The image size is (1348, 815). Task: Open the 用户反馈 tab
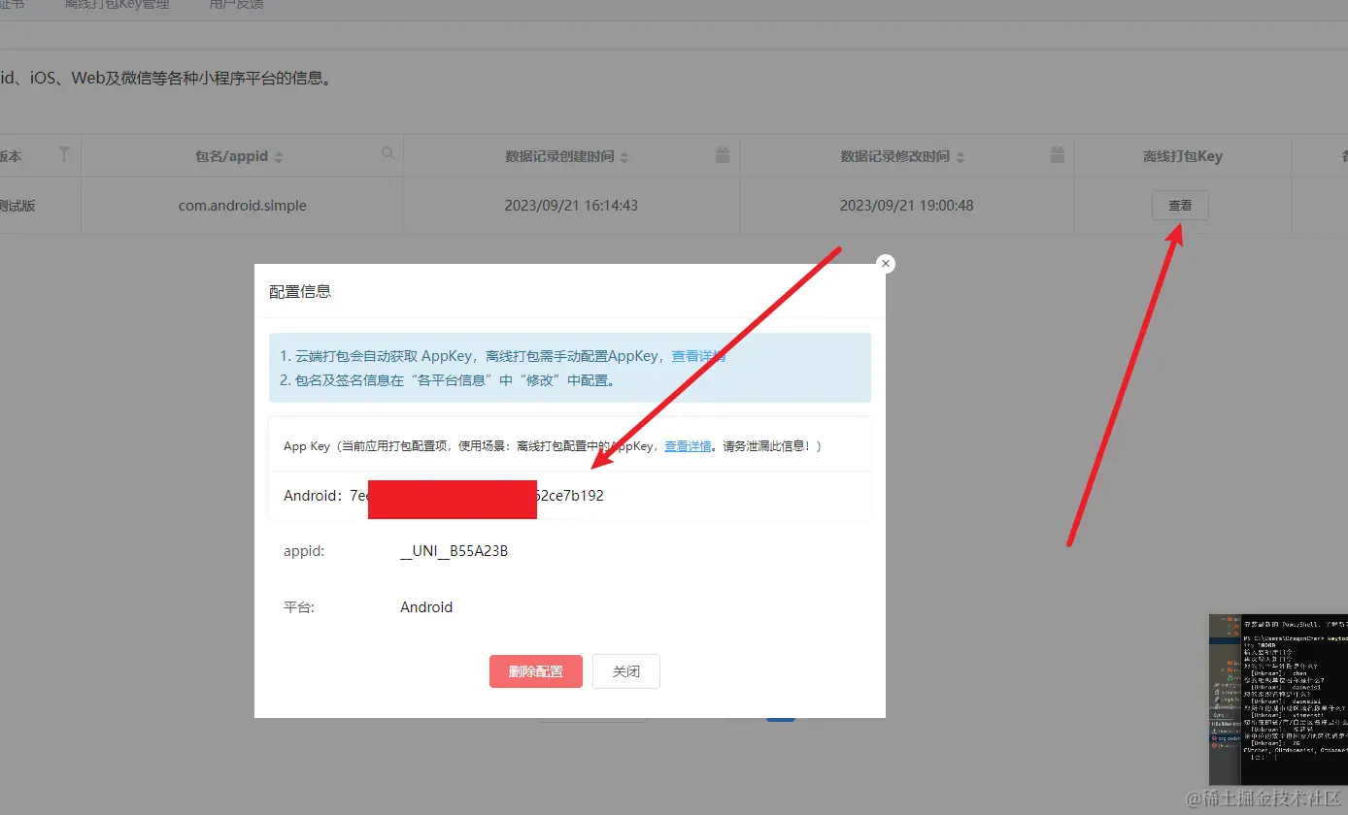(x=236, y=5)
